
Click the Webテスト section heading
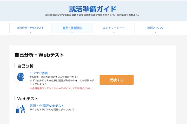(x=28, y=99)
